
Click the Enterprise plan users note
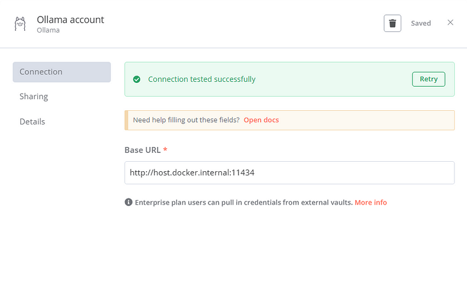(243, 203)
